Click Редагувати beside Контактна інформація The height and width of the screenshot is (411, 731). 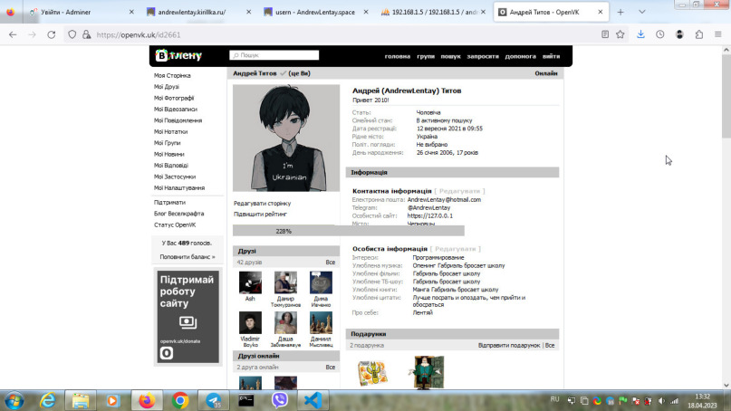tap(459, 191)
